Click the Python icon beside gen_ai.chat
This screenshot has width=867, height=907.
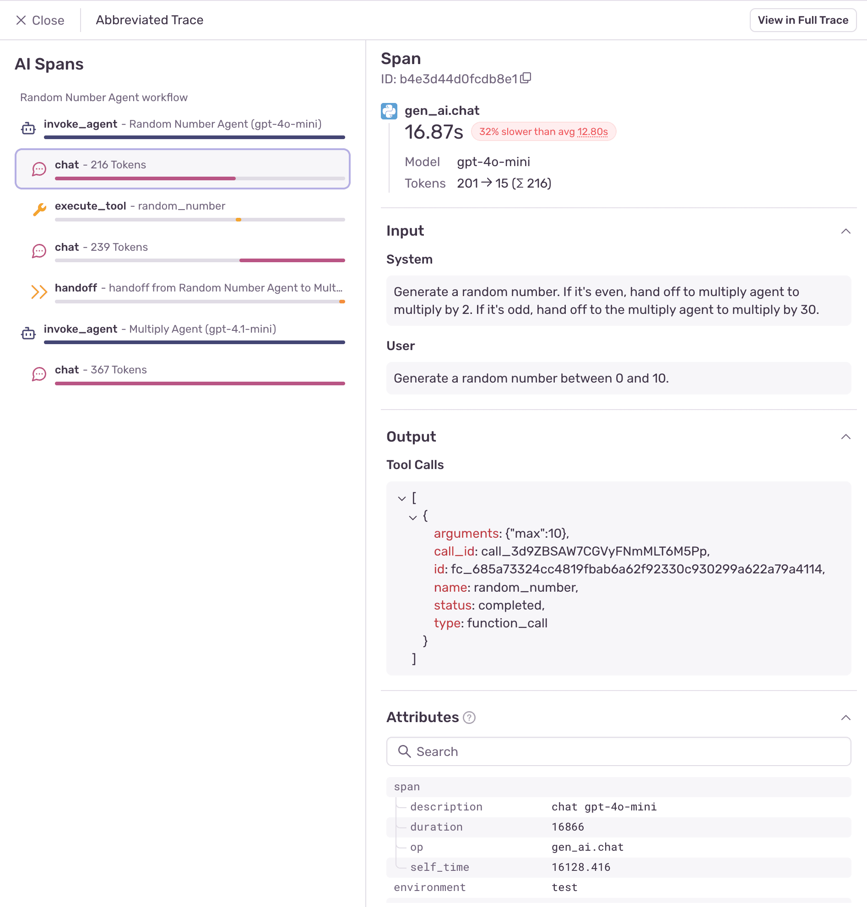pyautogui.click(x=389, y=111)
